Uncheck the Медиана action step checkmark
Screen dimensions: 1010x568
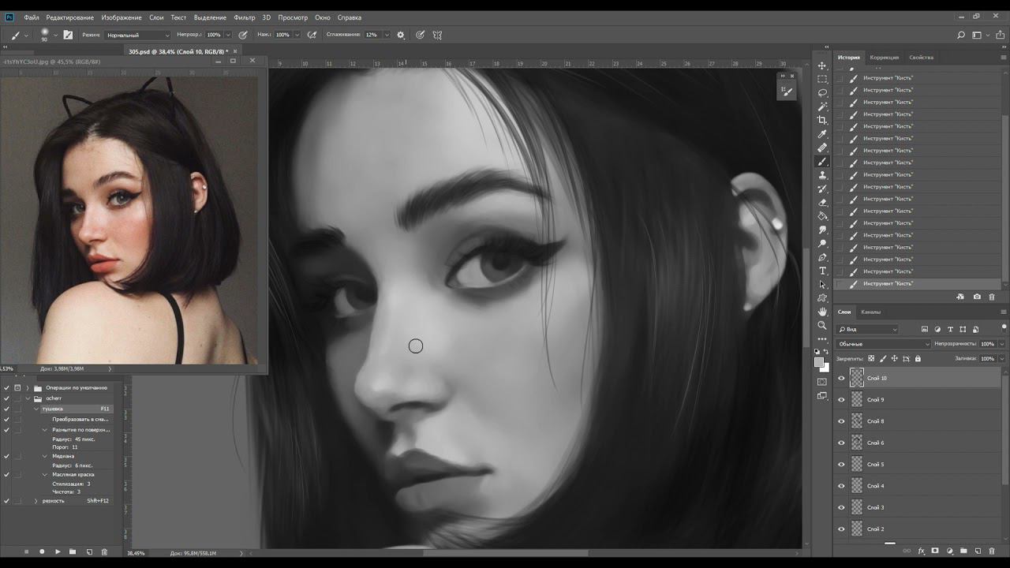(7, 456)
